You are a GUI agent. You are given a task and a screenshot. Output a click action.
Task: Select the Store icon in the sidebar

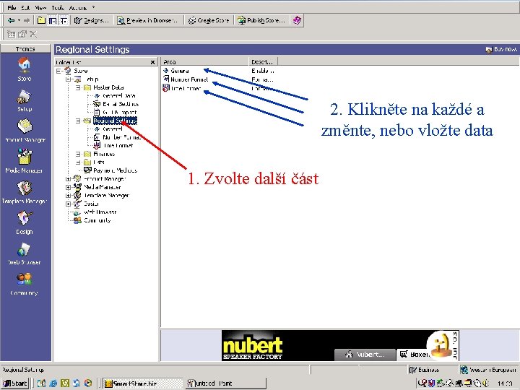[x=25, y=69]
